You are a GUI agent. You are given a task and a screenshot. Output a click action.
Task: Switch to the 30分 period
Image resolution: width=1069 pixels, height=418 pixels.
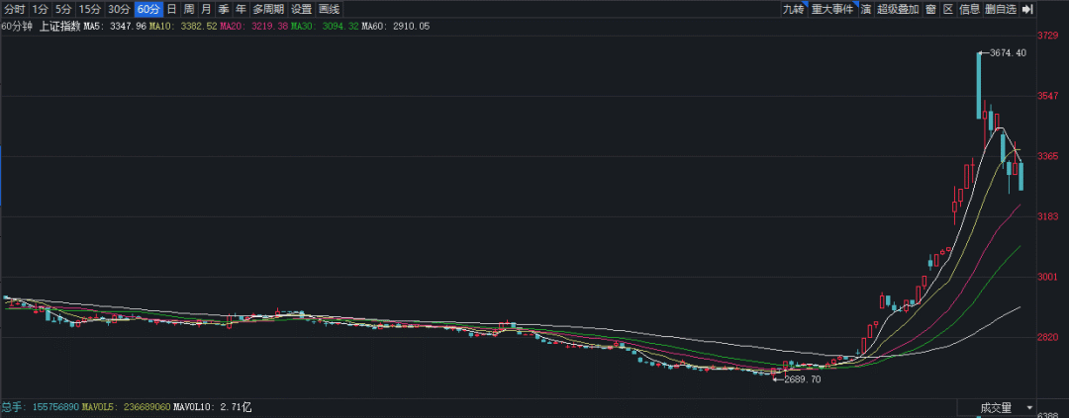[119, 9]
